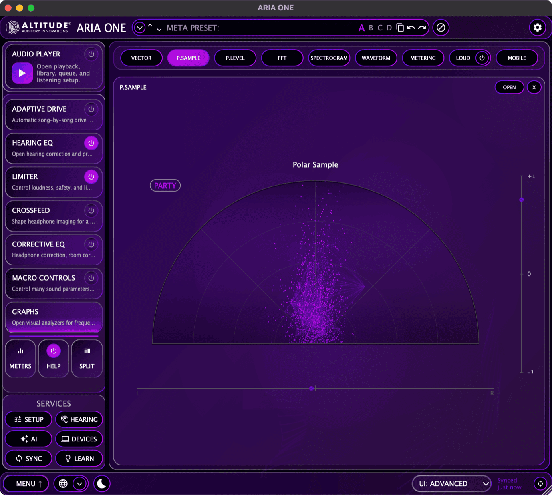Expand the language dropdown chevron
This screenshot has height=495, width=552.
80,484
